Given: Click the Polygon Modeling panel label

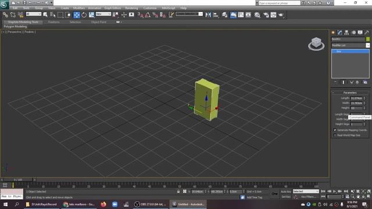Looking at the screenshot, I should (16, 27).
